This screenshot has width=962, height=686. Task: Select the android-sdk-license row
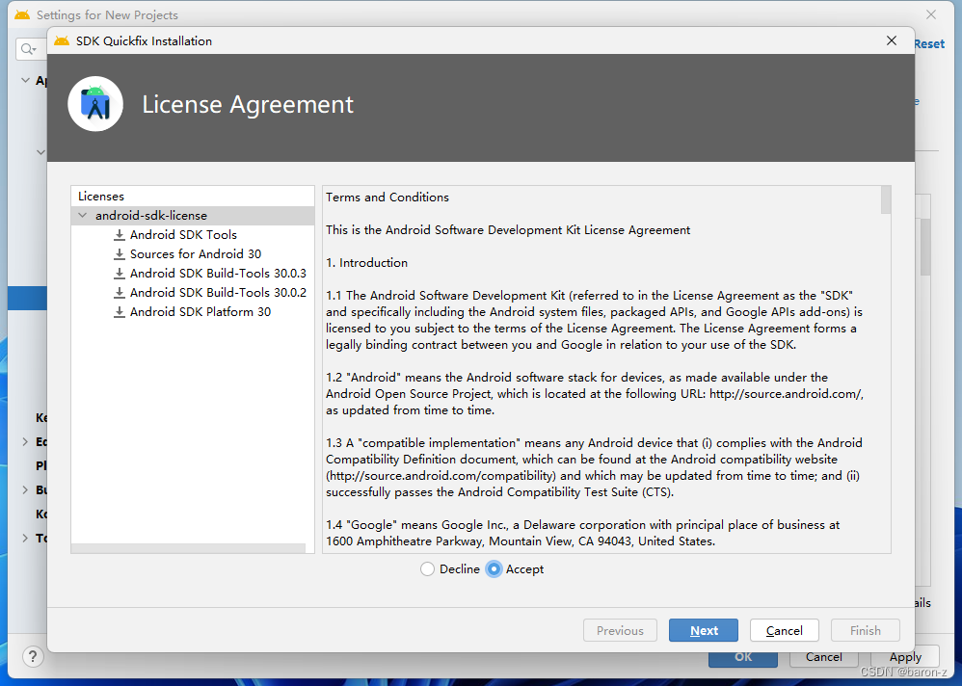[x=193, y=215]
